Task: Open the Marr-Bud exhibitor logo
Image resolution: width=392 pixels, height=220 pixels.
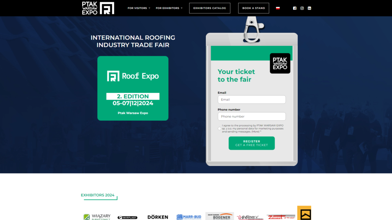Action: (x=189, y=217)
